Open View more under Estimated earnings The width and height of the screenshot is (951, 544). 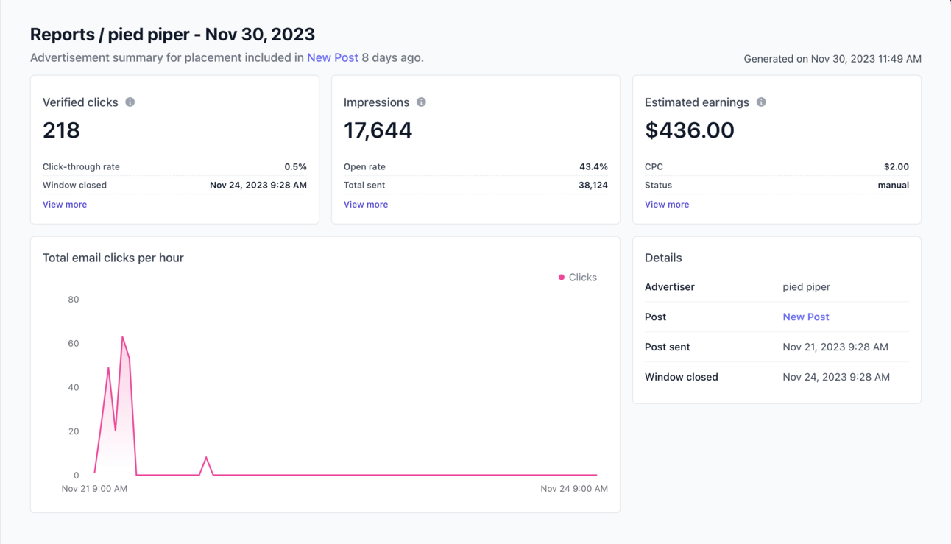coord(667,205)
